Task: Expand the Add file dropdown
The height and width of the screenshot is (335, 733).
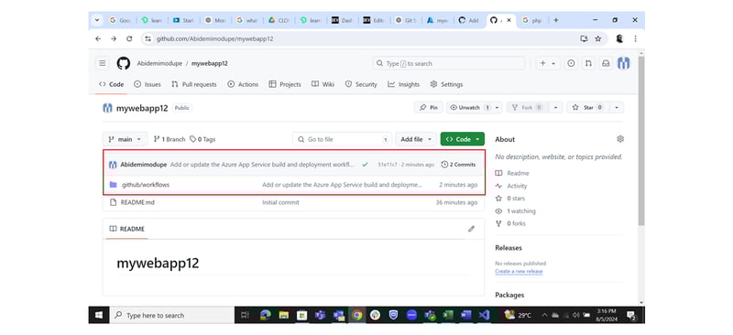Action: coord(417,139)
